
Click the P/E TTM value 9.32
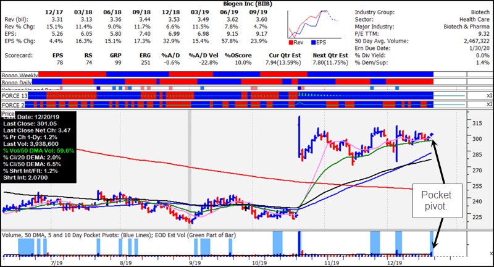(484, 34)
